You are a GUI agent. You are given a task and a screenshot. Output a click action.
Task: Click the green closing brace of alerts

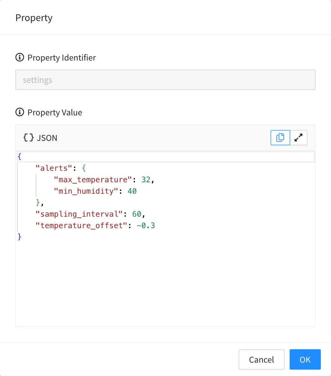click(x=38, y=202)
